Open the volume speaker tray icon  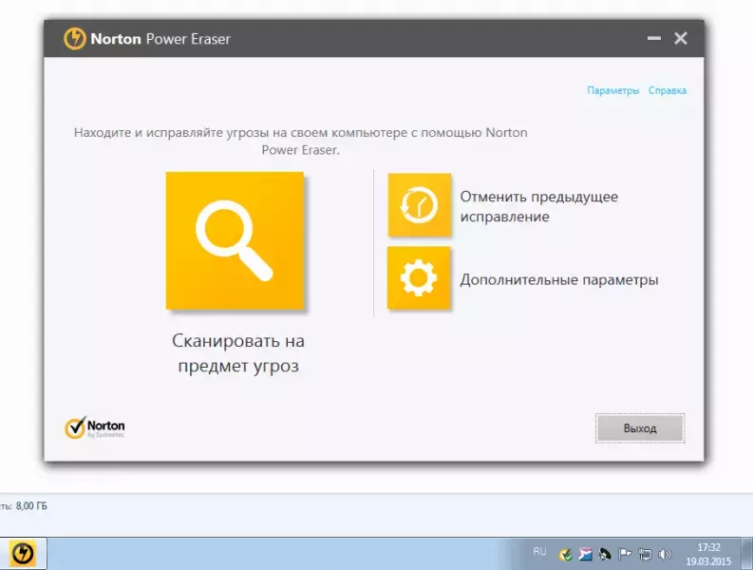[x=665, y=555]
